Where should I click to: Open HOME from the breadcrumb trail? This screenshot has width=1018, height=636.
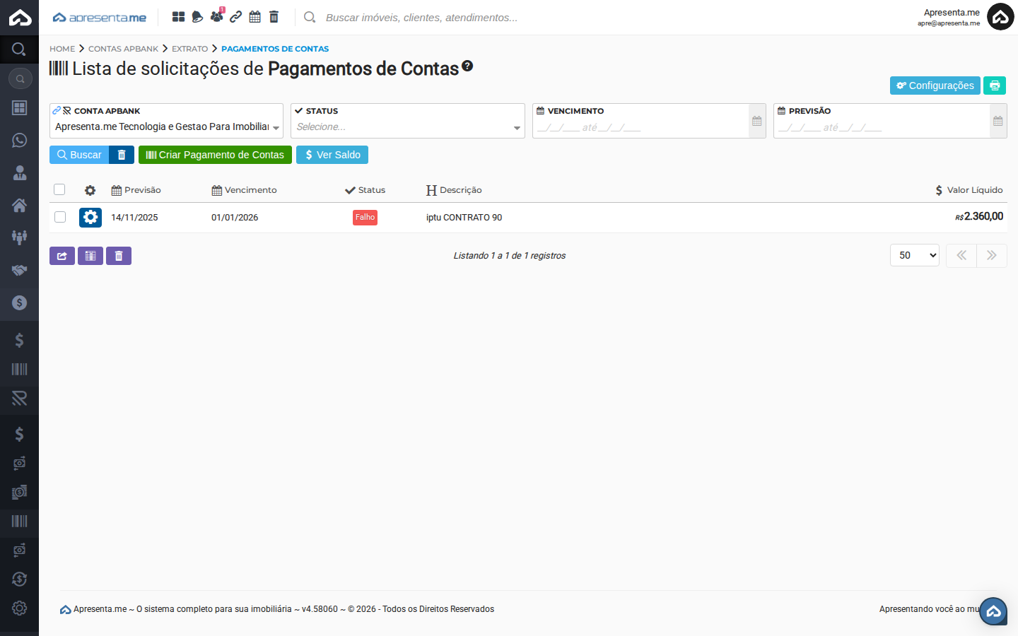(62, 49)
